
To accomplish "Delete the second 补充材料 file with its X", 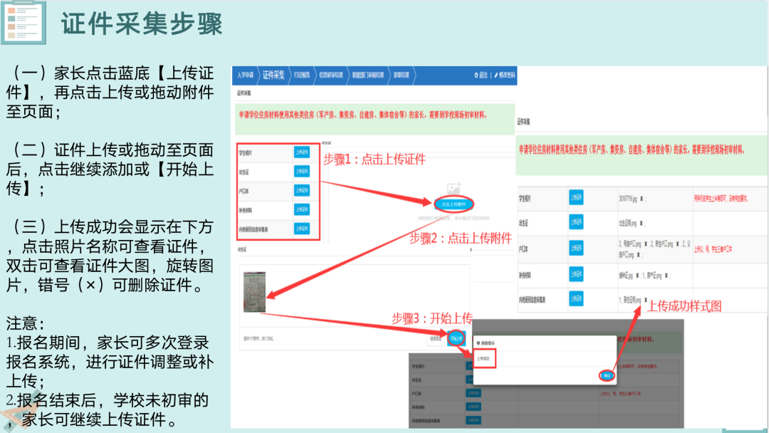I will [x=666, y=276].
